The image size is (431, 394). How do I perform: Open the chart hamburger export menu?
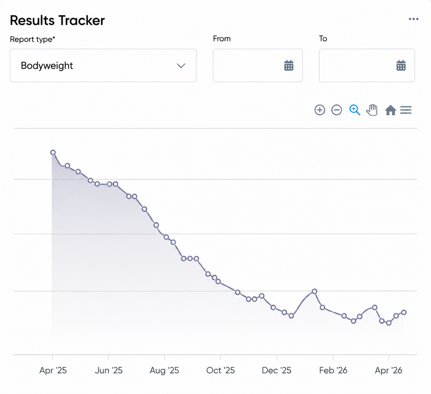click(406, 110)
